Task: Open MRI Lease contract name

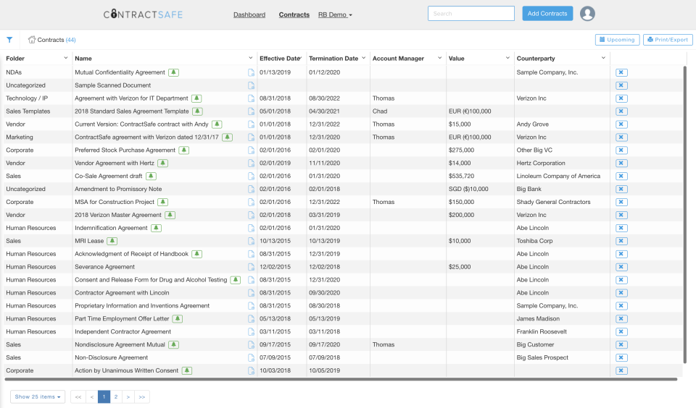Action: point(89,241)
